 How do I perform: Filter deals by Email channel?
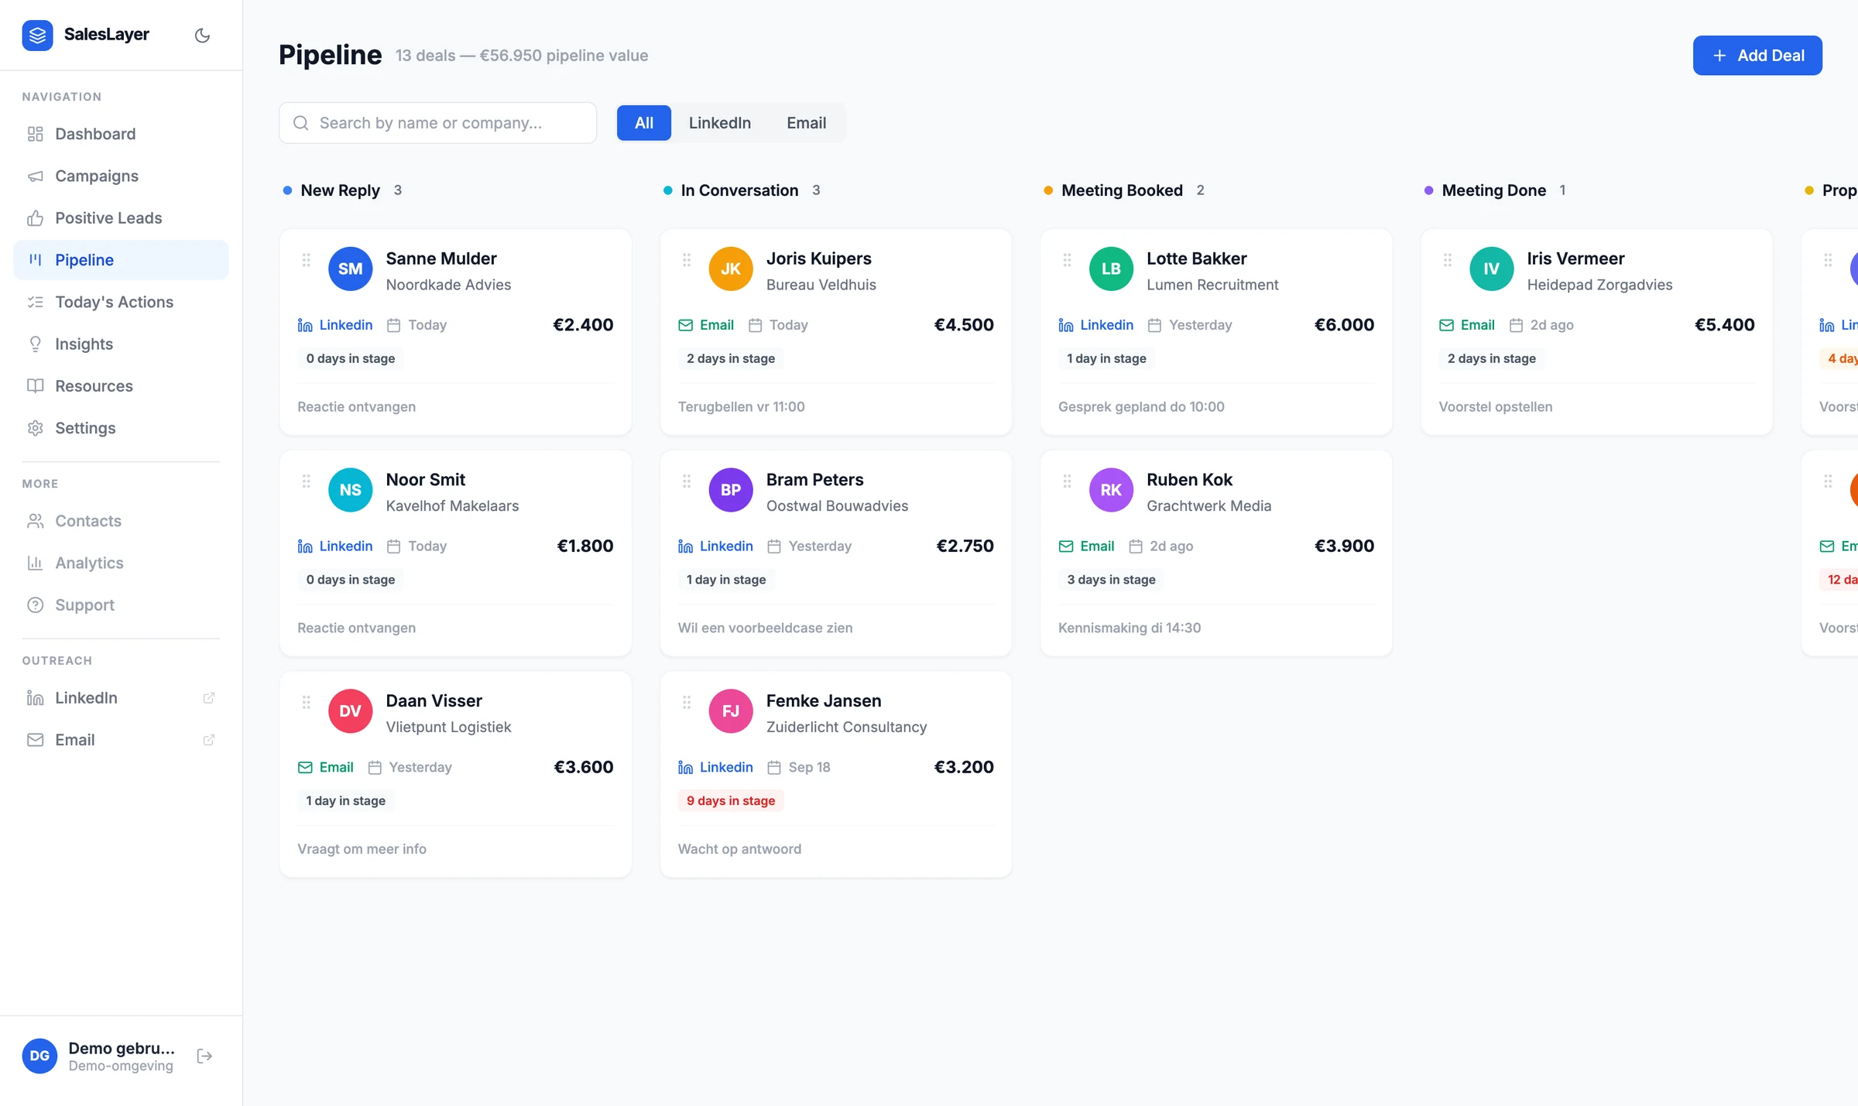coord(807,123)
